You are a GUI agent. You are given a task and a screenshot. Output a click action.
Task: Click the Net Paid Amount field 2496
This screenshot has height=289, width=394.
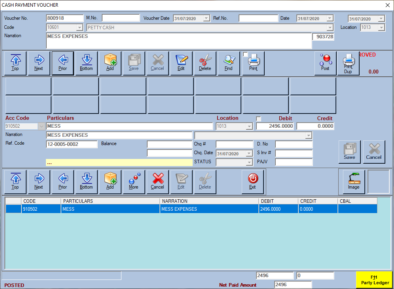(293, 285)
